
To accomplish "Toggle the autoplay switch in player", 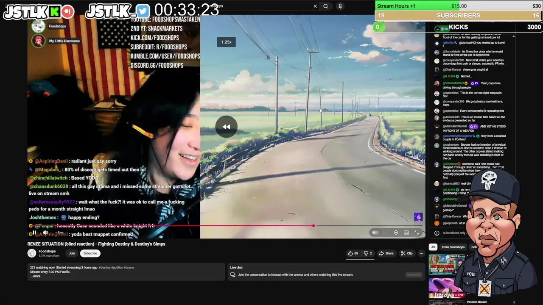I will (x=375, y=233).
